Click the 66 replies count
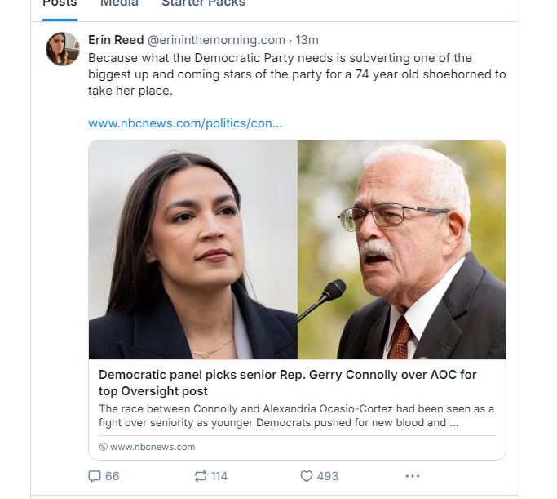Screen dimensions: 557x499 [x=112, y=476]
